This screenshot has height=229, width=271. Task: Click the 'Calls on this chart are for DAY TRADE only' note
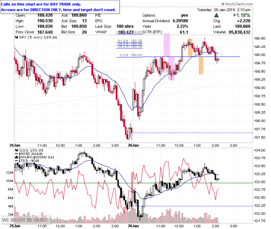41,4
